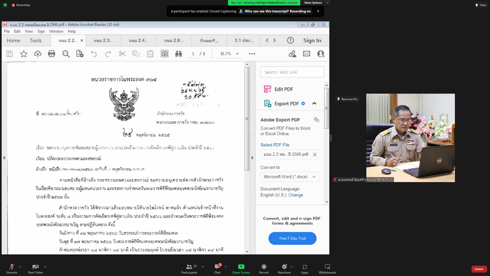The width and height of the screenshot is (490, 276).
Task: Click the star bookmark icon in Acrobat toolbar
Action: 24,54
